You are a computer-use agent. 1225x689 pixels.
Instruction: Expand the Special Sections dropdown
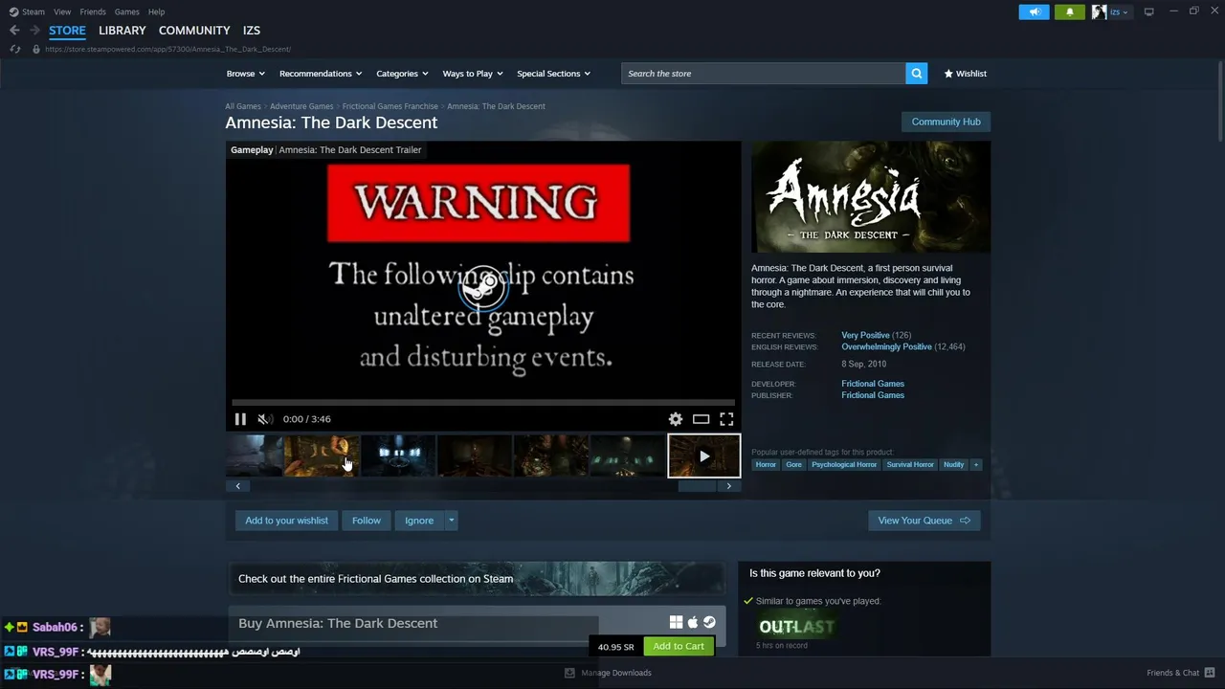click(x=553, y=74)
